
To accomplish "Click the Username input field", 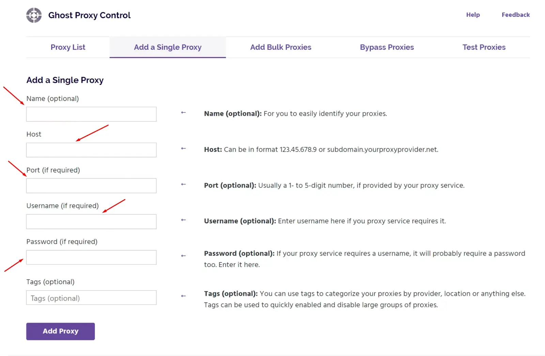I will point(91,222).
